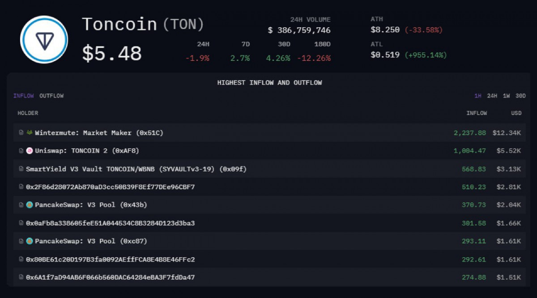Click the USD column header

pos(516,113)
